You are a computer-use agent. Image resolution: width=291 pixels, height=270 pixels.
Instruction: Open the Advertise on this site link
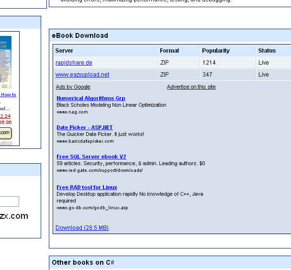191,87
